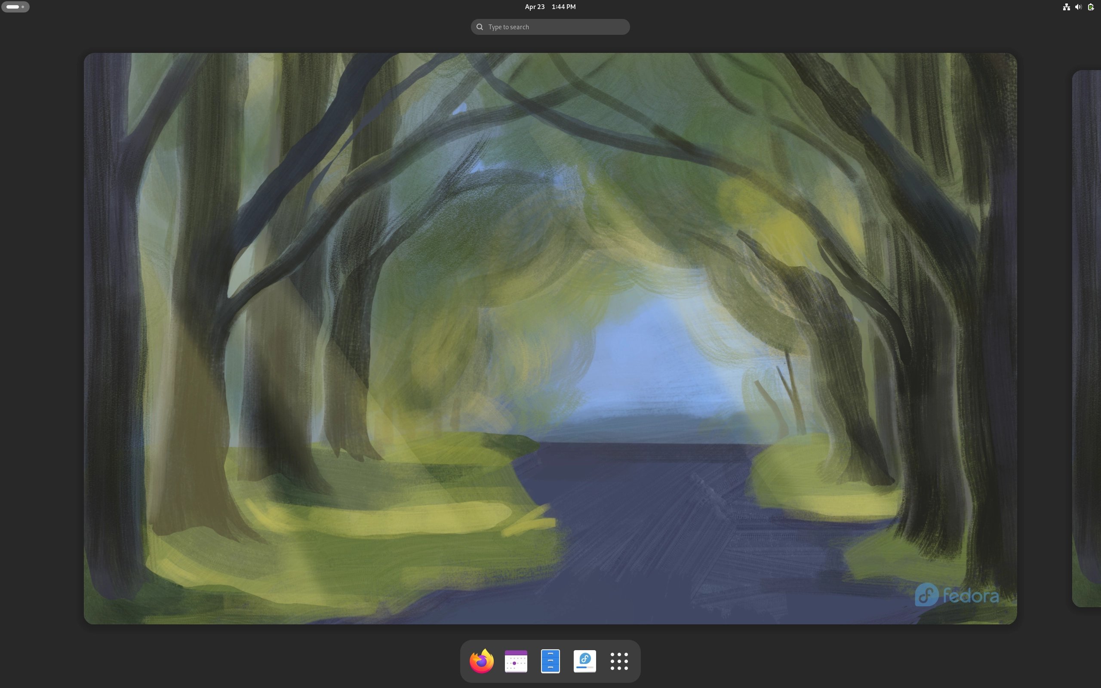Viewport: 1101px width, 688px height.
Task: Click the battery status icon in top bar
Action: [x=1091, y=7]
